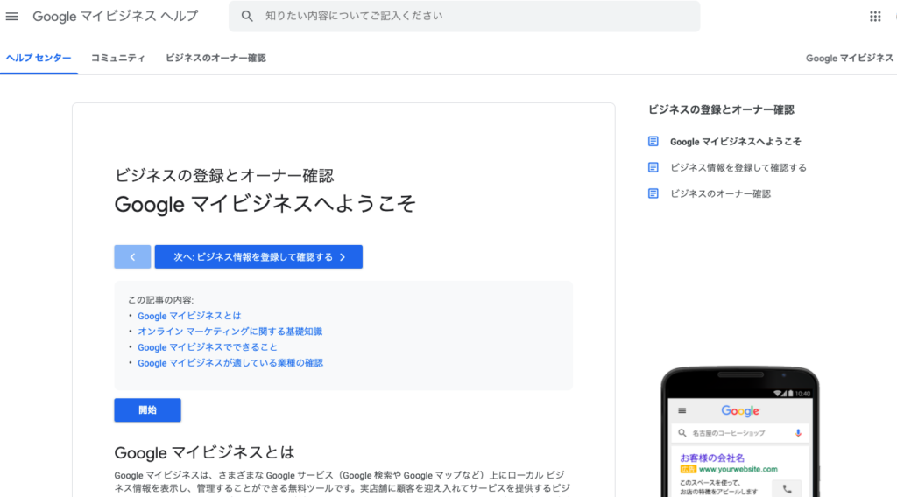Open sidebar ビジネスのオーナー確認 article

720,193
